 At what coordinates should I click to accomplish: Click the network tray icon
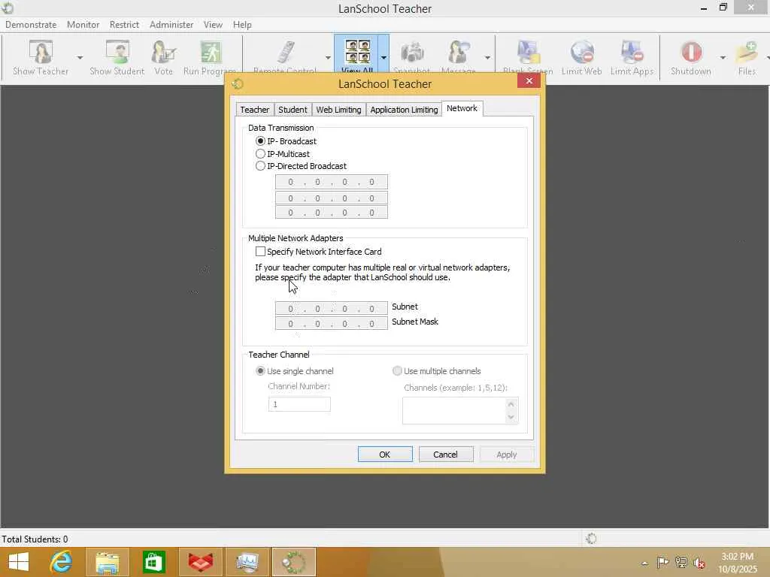[x=681, y=562]
